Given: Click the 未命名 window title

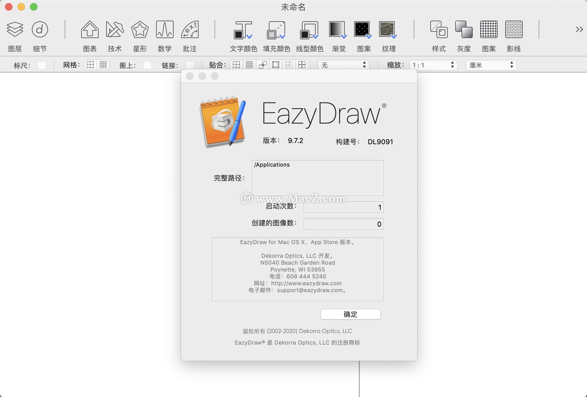Looking at the screenshot, I should pos(293,7).
